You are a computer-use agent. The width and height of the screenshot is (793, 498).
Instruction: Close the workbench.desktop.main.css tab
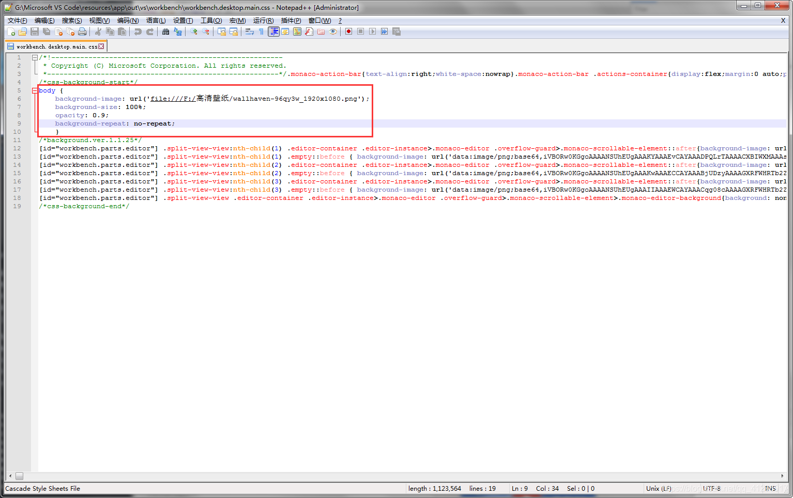pyautogui.click(x=101, y=46)
